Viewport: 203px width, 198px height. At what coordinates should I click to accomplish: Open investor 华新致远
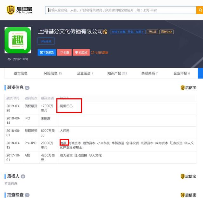tap(118, 143)
